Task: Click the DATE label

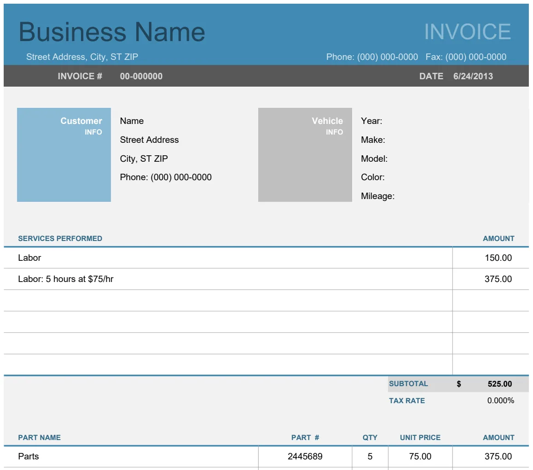Action: click(431, 76)
